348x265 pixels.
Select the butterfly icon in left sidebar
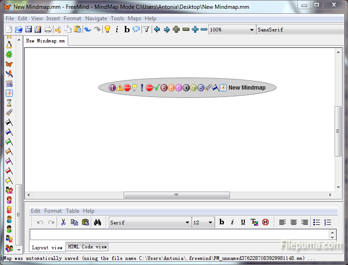click(x=9, y=64)
